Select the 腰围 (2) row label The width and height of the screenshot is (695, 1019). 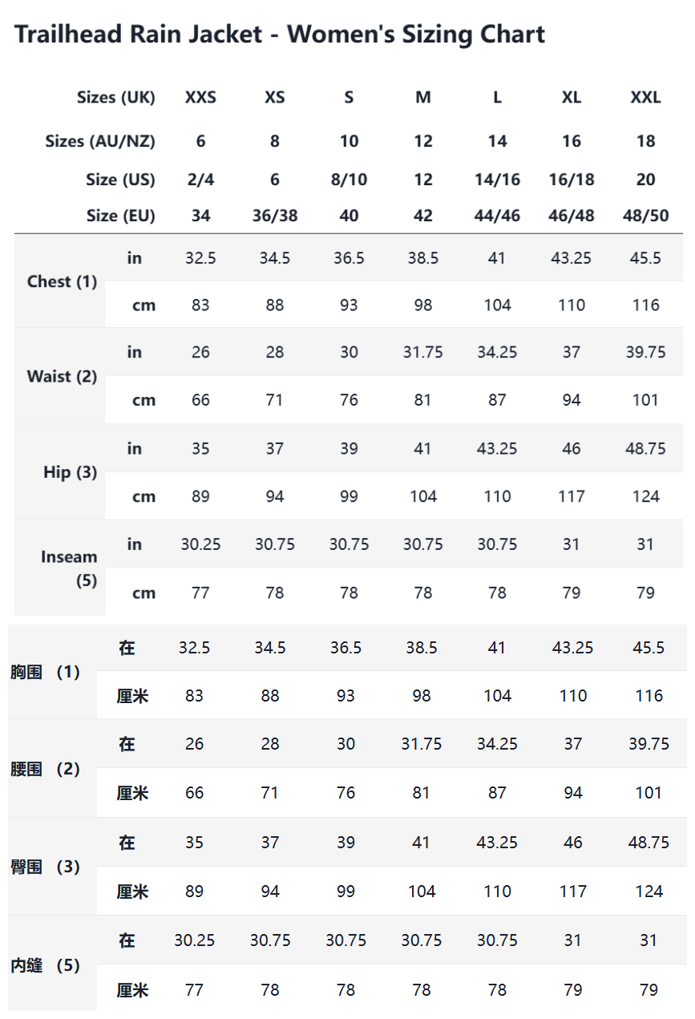pos(46,769)
